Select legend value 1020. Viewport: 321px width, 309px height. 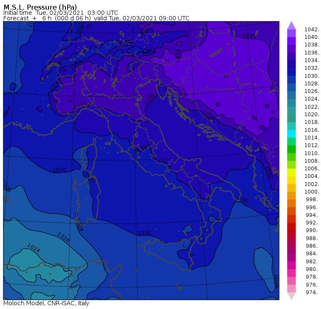(312, 114)
